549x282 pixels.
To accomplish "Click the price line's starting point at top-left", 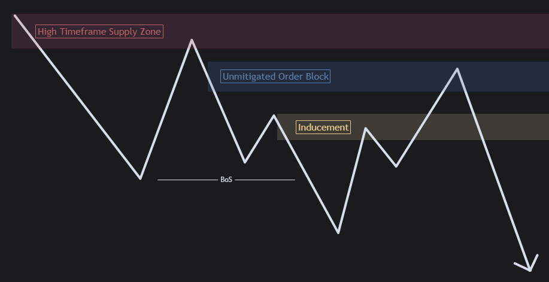I will (x=15, y=16).
